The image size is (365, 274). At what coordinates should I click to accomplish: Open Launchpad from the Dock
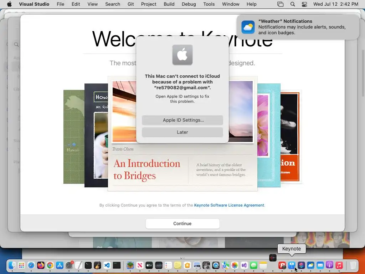pos(21,265)
